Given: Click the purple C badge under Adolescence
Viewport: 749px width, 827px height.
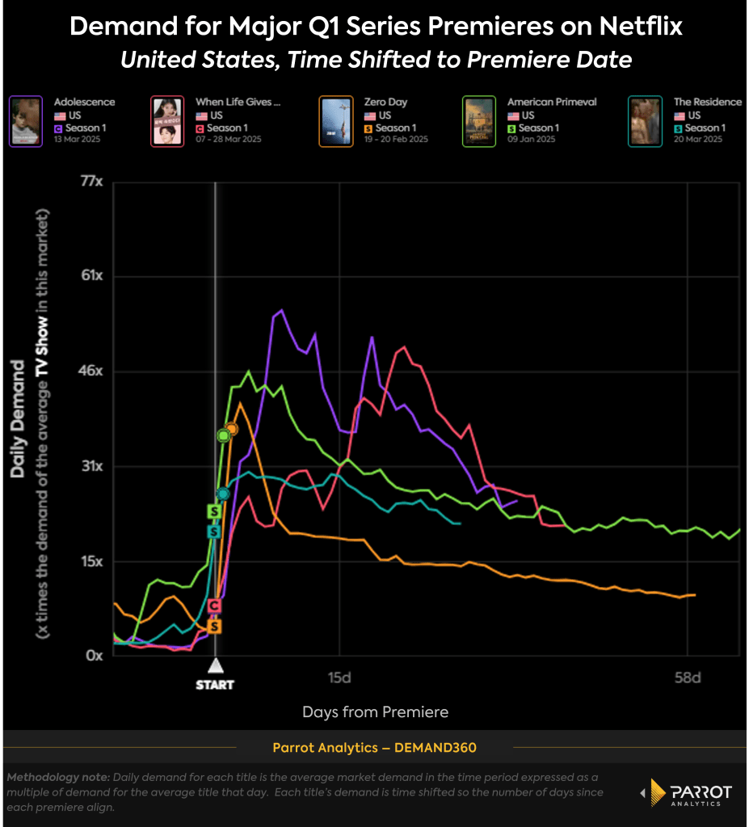Looking at the screenshot, I should pos(58,127).
